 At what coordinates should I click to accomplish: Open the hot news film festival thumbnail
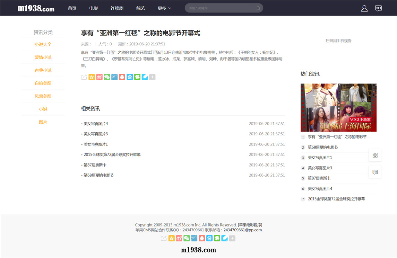(338, 107)
